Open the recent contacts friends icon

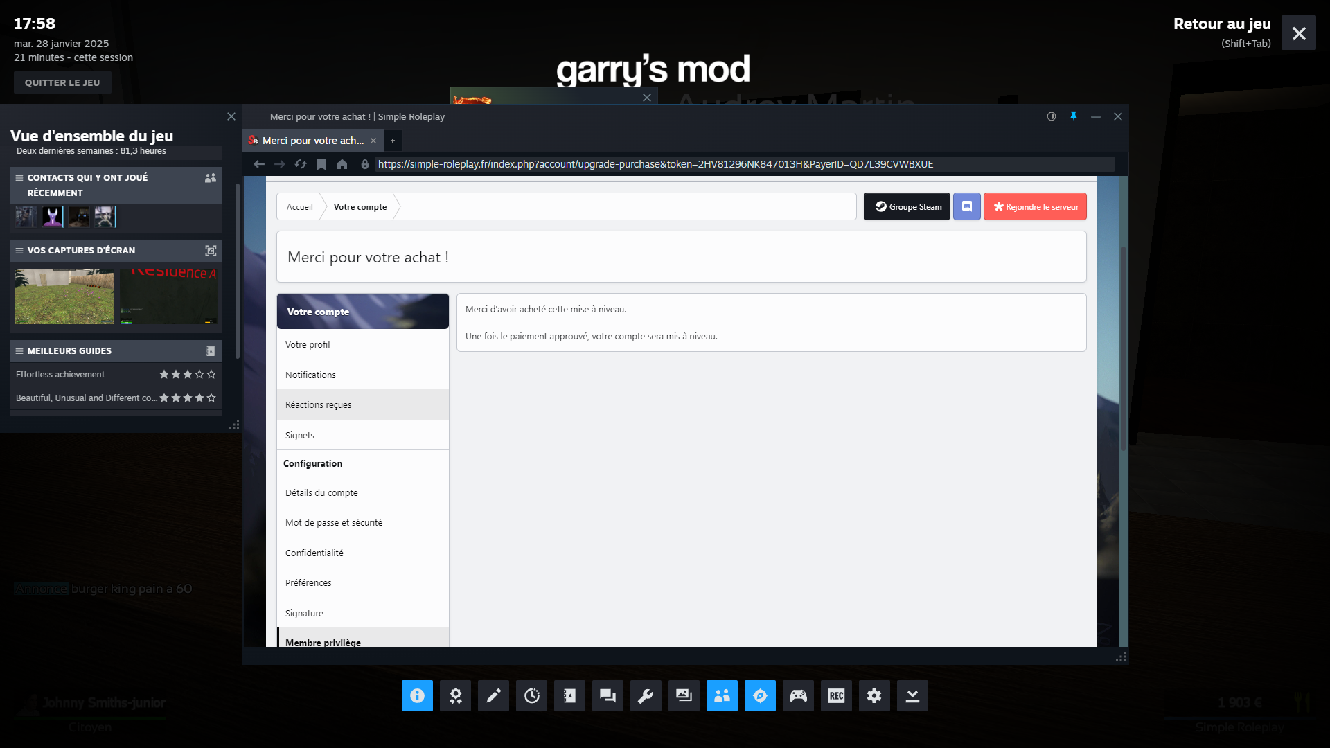pos(211,178)
